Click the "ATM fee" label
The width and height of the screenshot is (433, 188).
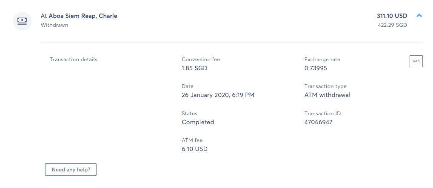tap(191, 140)
